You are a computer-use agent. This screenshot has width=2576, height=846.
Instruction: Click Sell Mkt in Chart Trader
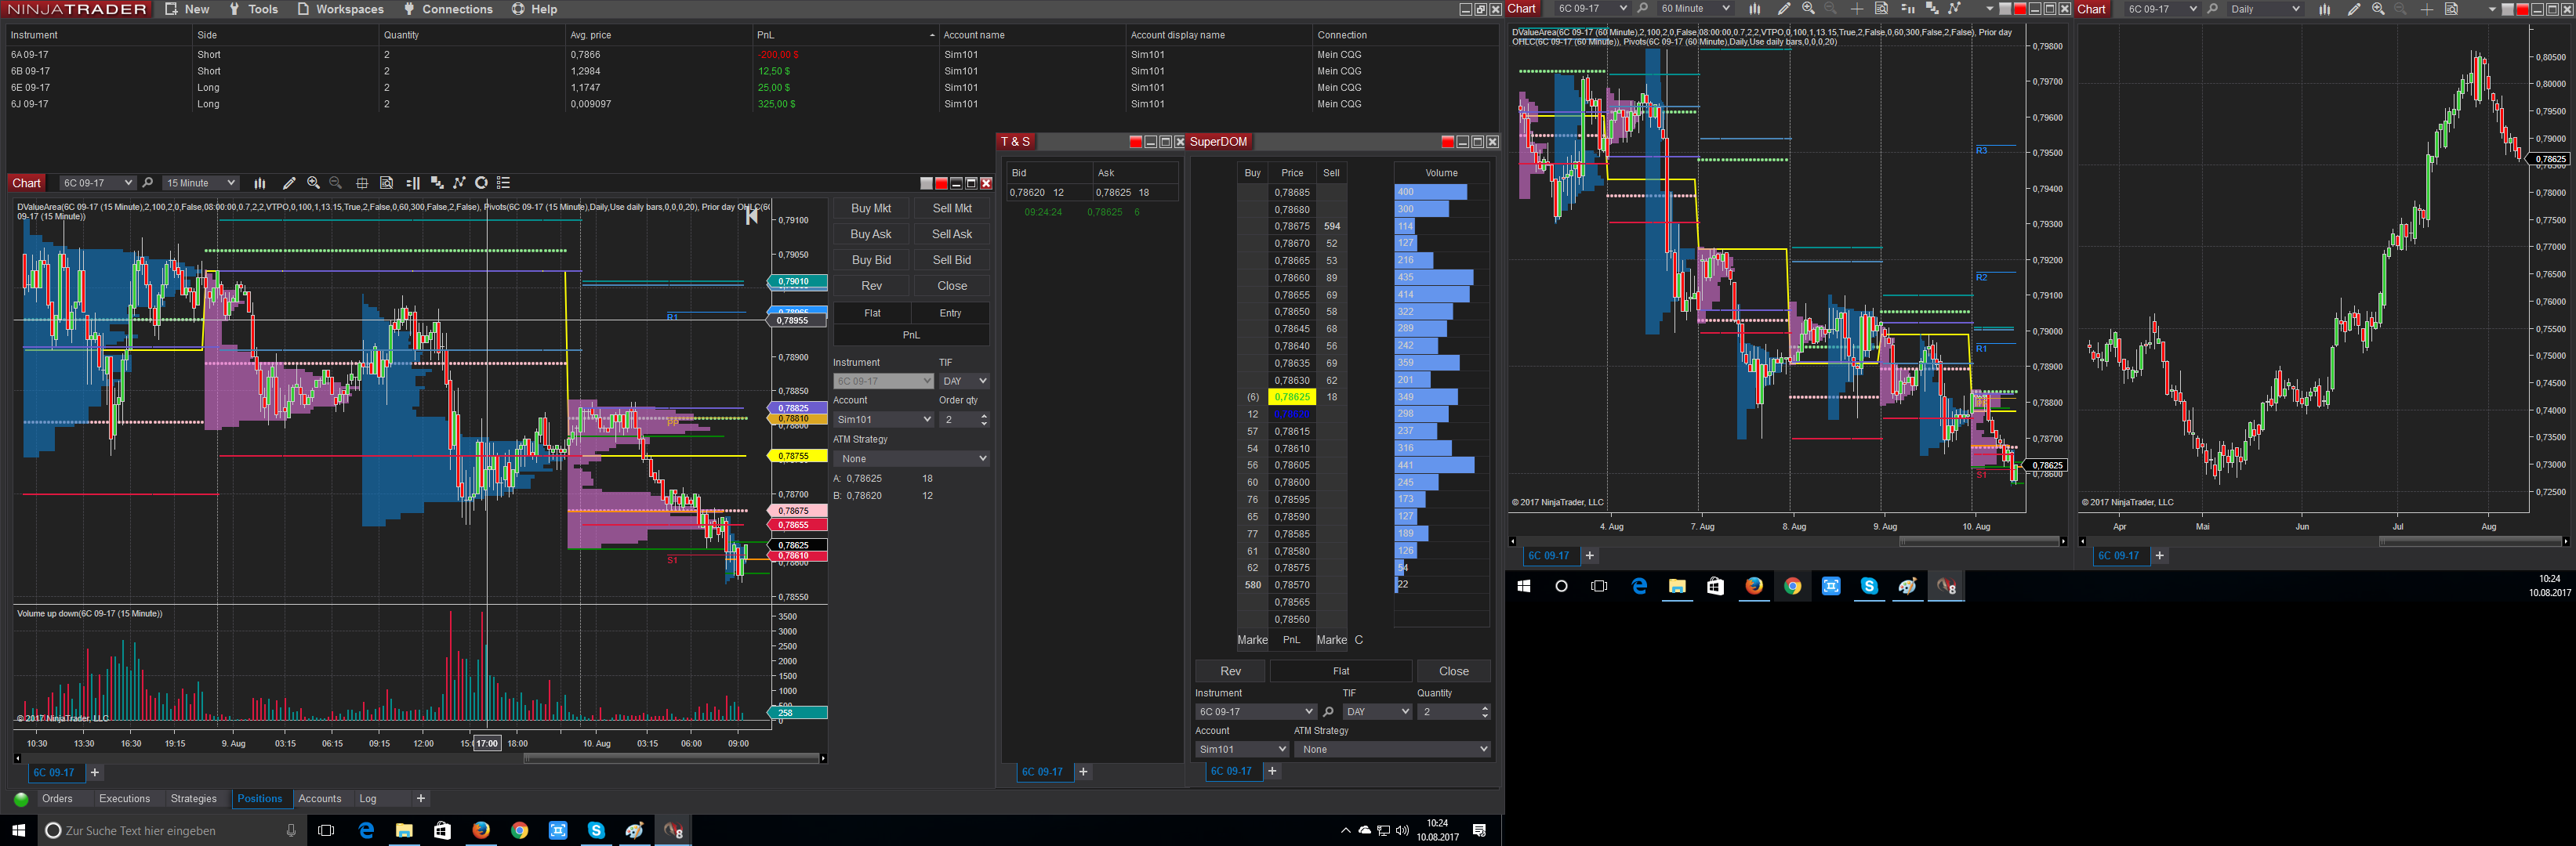pos(952,208)
